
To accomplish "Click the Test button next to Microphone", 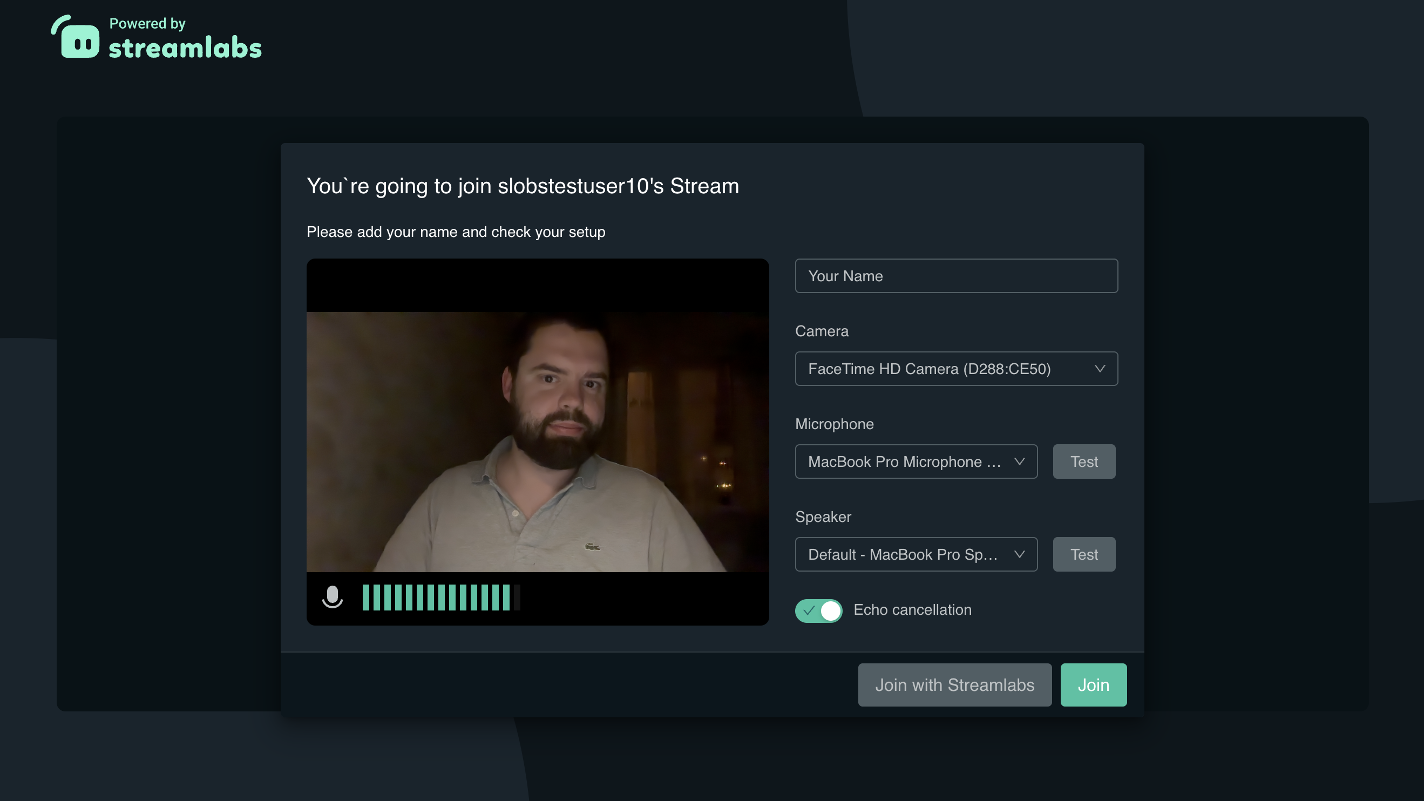I will pos(1083,461).
